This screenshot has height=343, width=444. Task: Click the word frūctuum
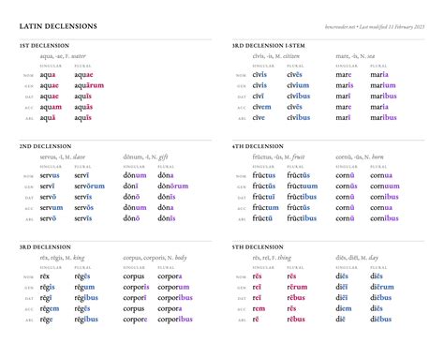(x=303, y=186)
